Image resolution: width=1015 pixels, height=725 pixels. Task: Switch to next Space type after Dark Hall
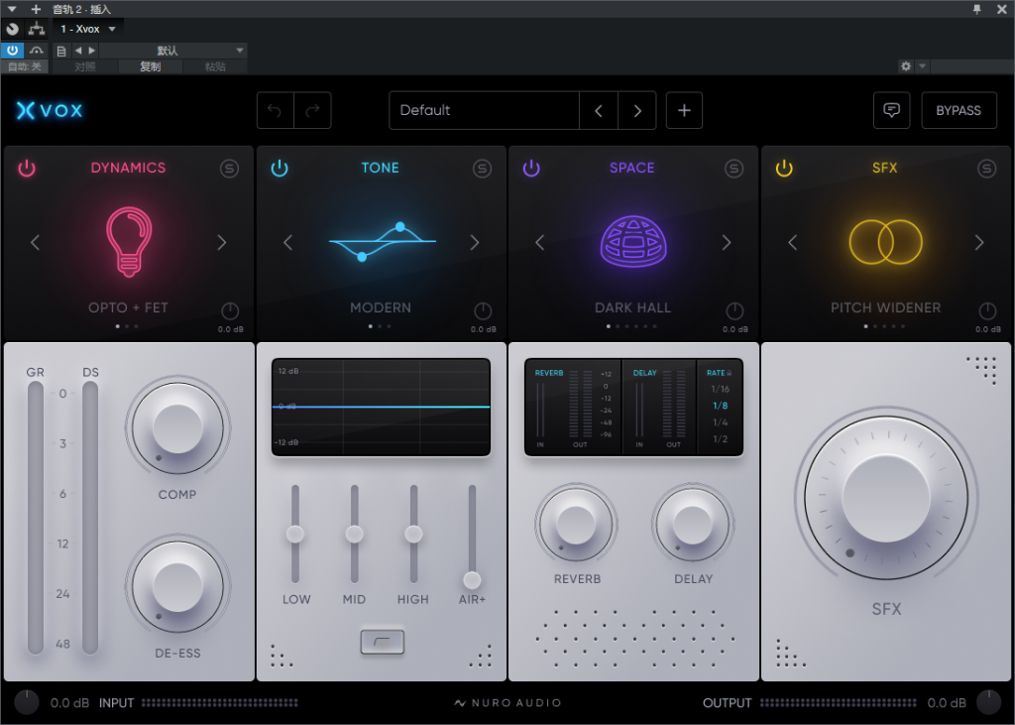click(x=727, y=243)
